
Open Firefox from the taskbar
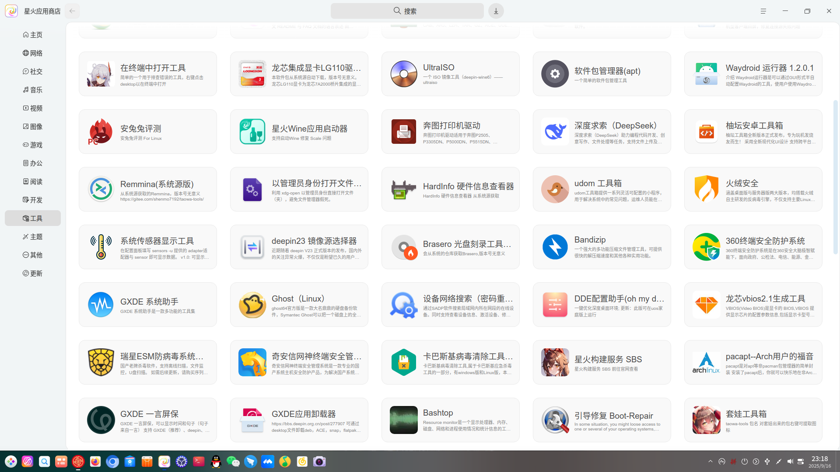(x=95, y=462)
